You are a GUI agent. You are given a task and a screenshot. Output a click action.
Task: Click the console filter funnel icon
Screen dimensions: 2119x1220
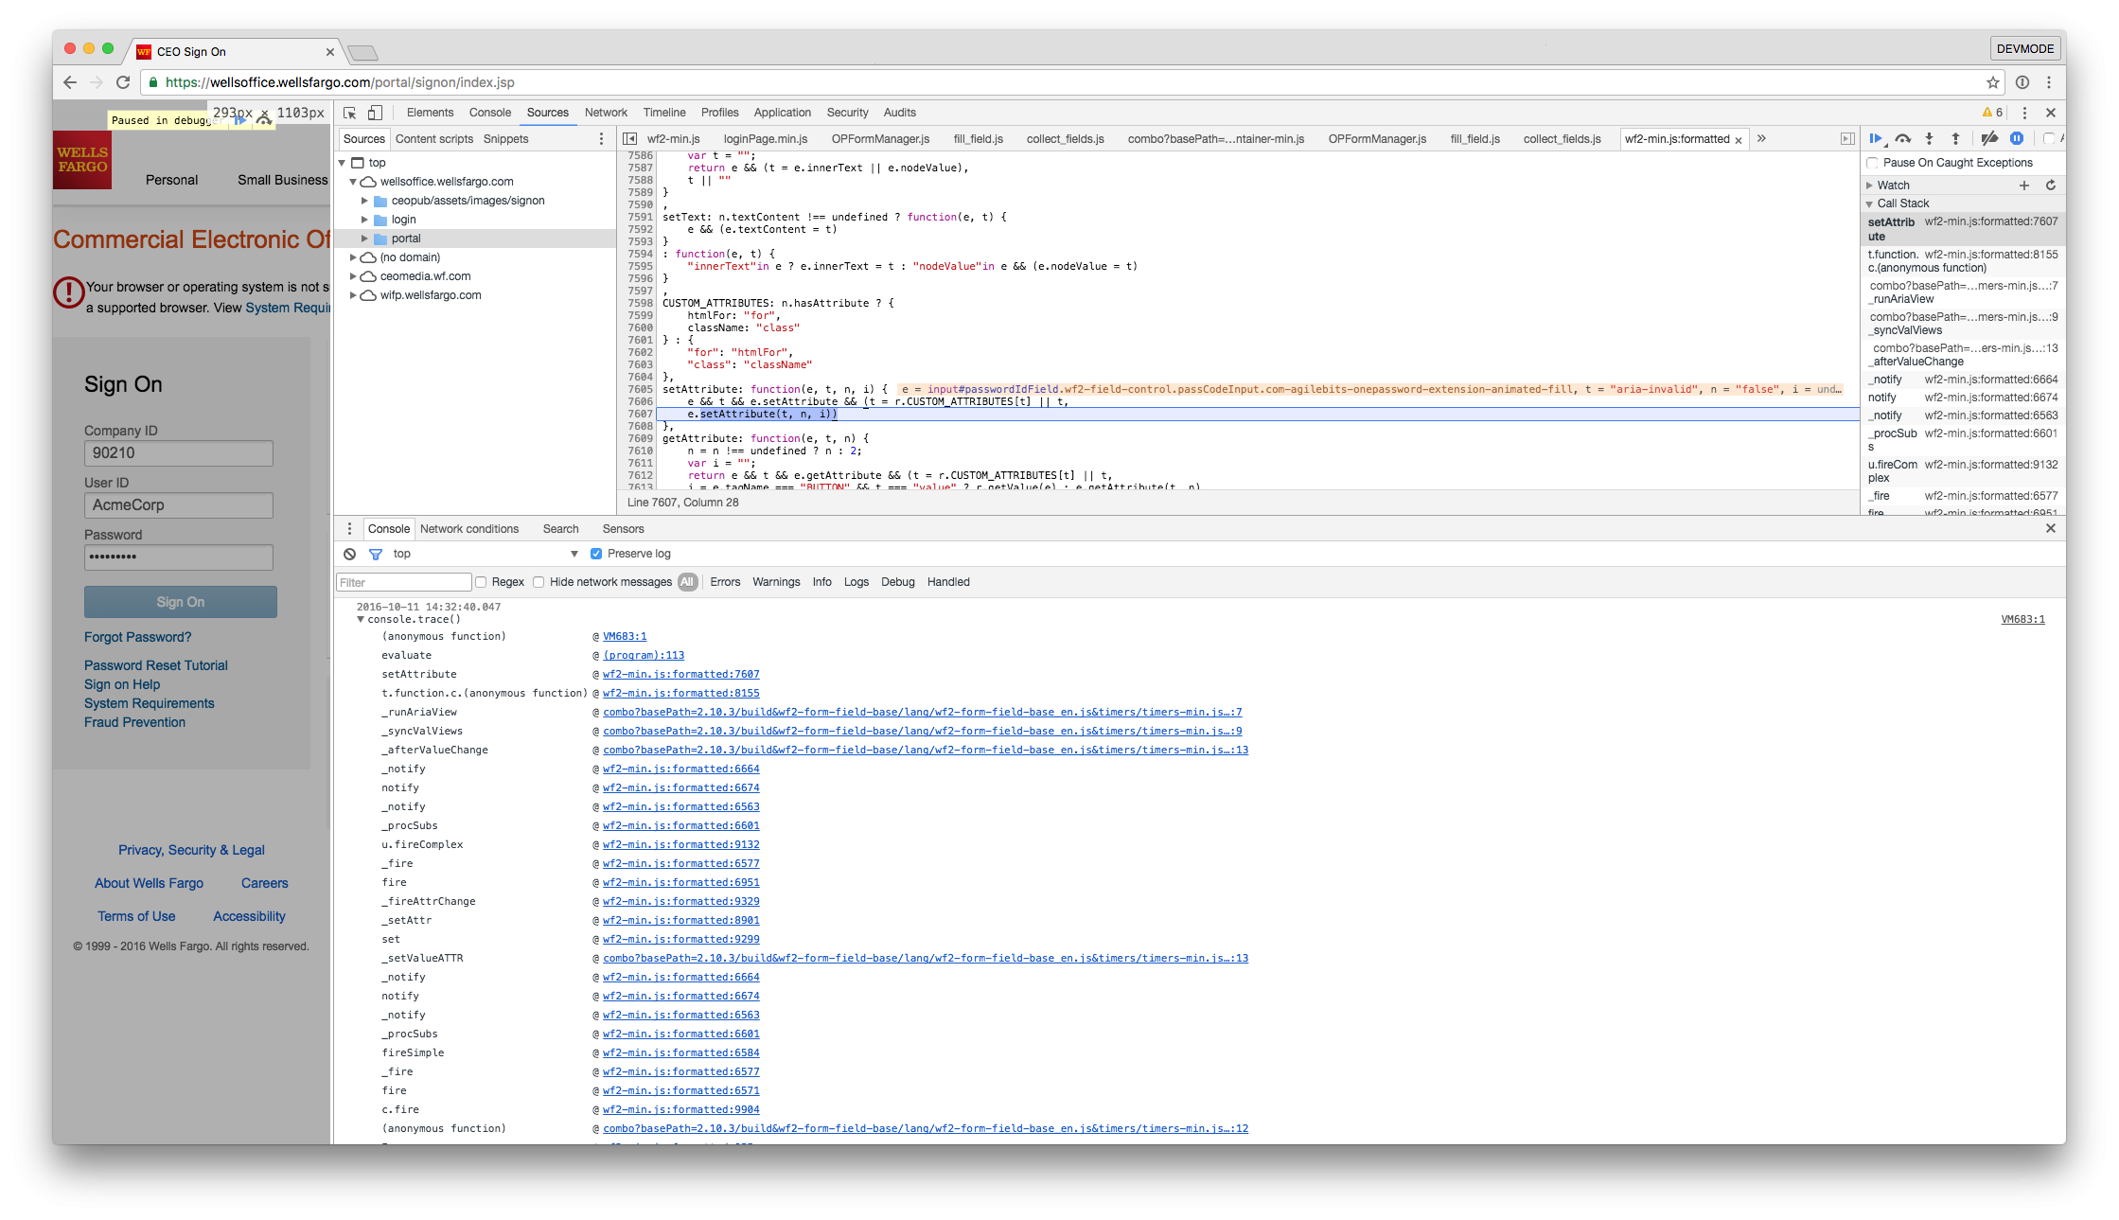(x=375, y=555)
